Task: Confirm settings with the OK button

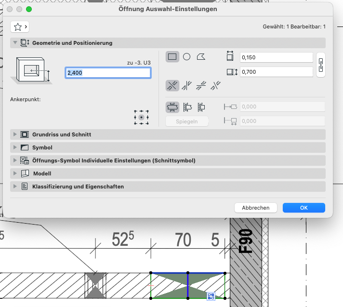Action: [x=303, y=208]
